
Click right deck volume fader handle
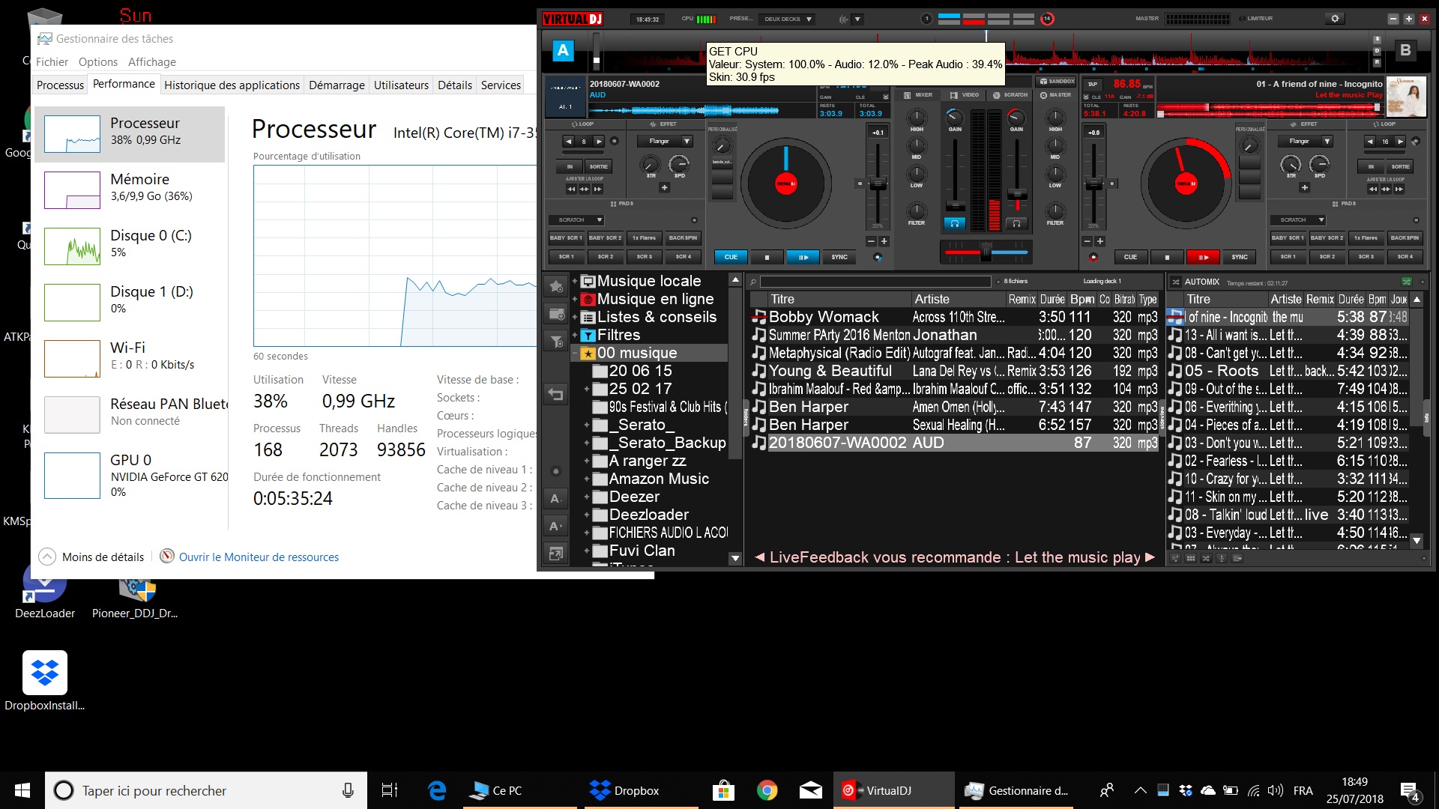pos(1017,195)
